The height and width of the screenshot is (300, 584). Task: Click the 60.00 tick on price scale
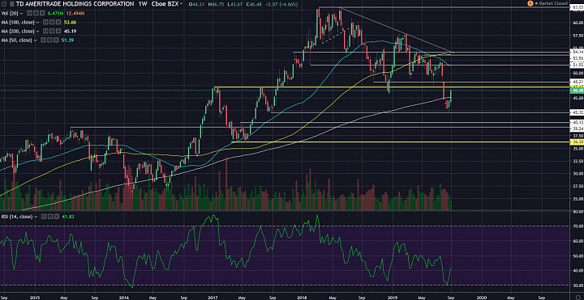tap(578, 23)
